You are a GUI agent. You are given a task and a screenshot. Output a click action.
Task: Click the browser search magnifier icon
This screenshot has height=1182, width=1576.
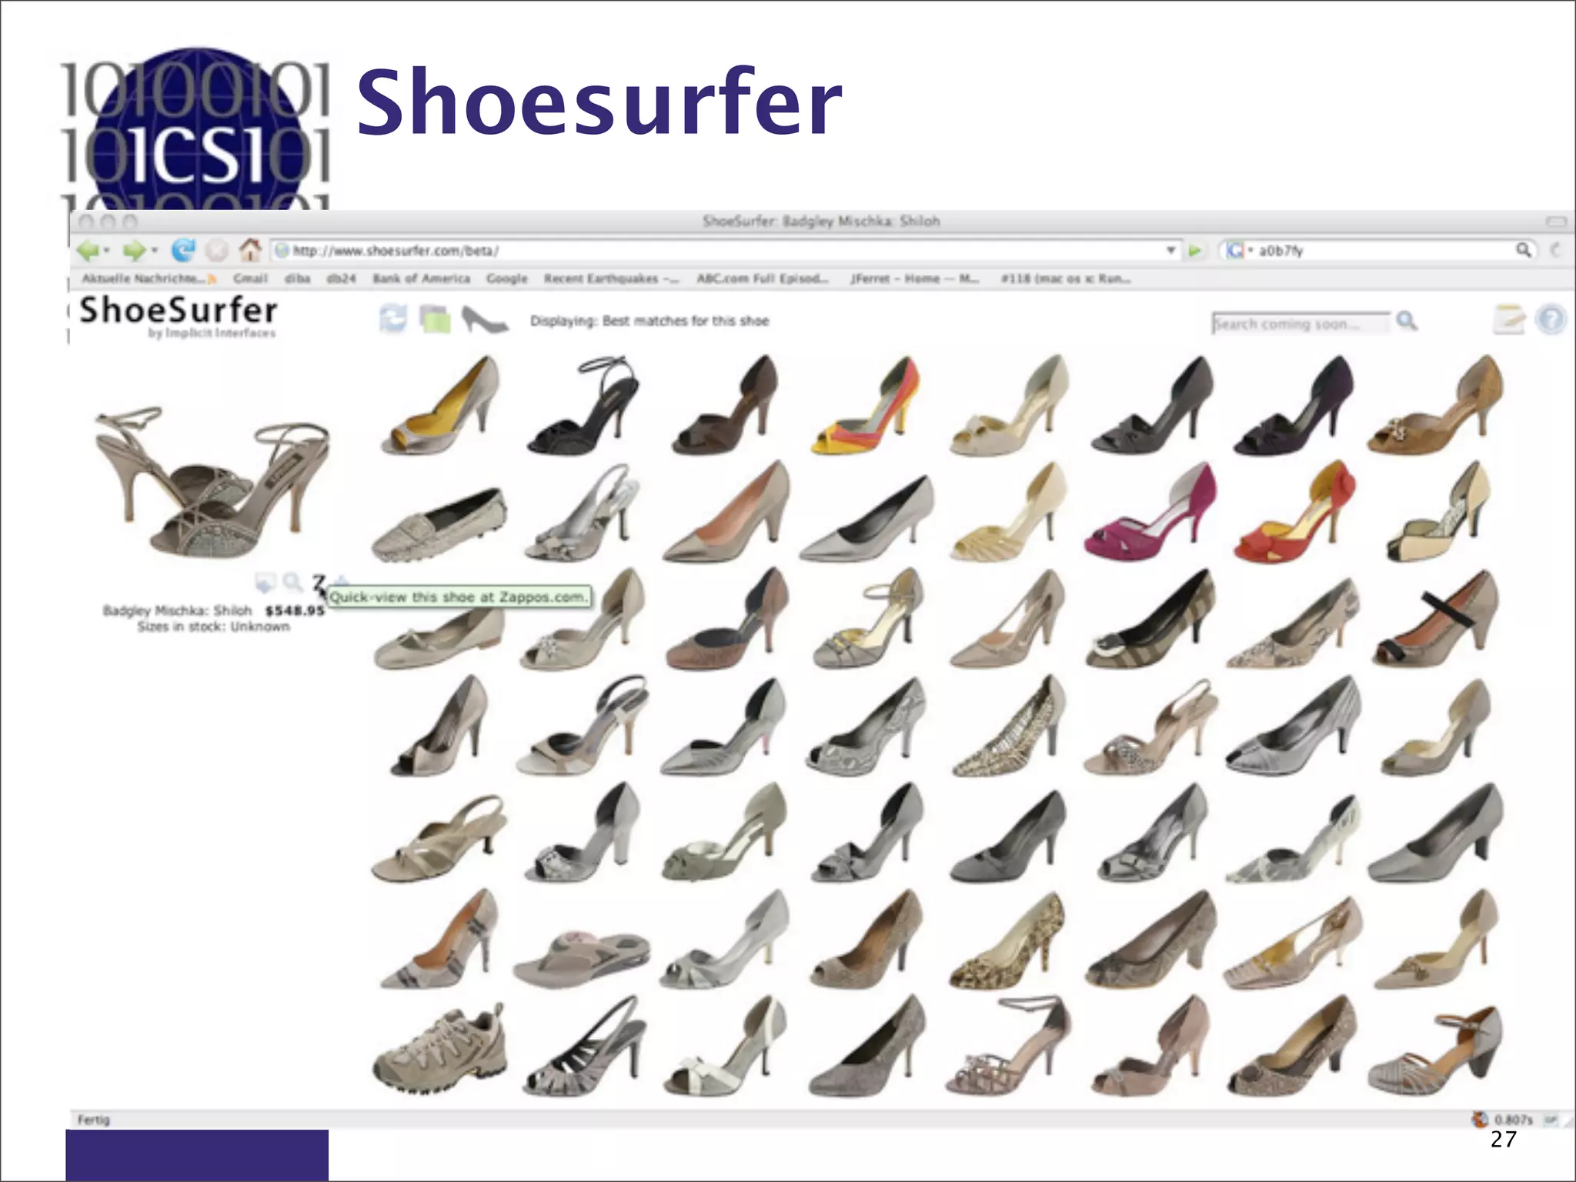pos(1523,250)
